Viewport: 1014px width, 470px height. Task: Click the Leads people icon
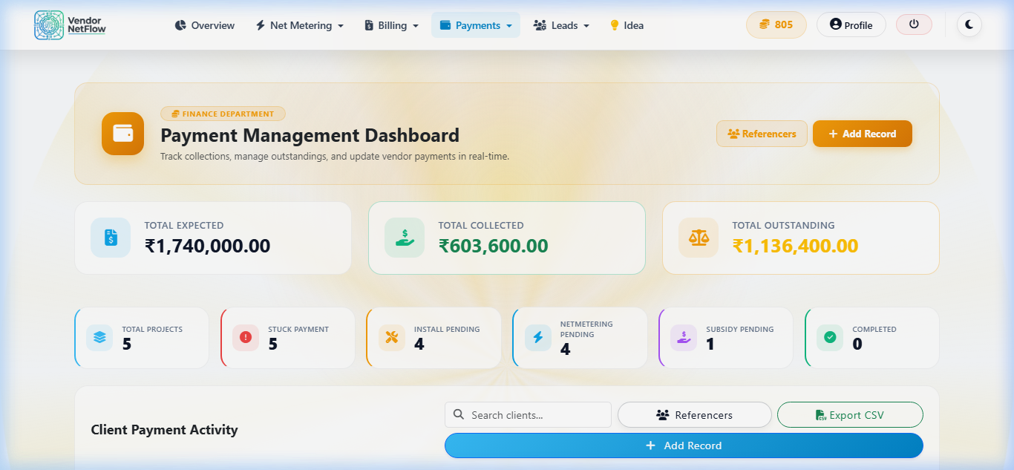coord(540,25)
